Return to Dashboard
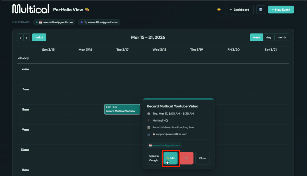This screenshot has width=307, height=176. point(239,10)
